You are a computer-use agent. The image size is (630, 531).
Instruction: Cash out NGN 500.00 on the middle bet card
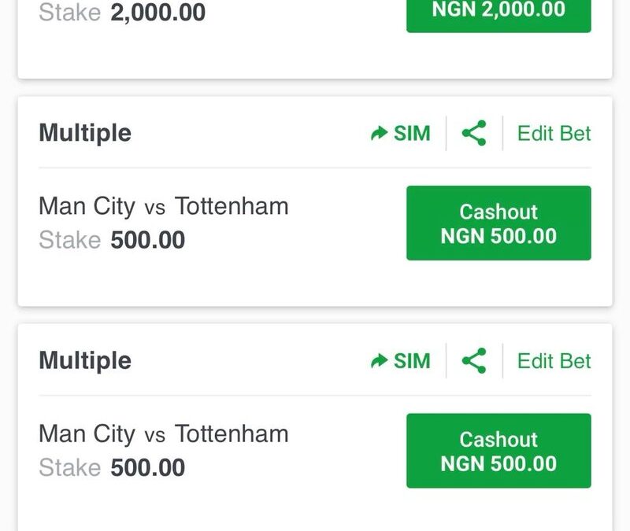pos(498,223)
